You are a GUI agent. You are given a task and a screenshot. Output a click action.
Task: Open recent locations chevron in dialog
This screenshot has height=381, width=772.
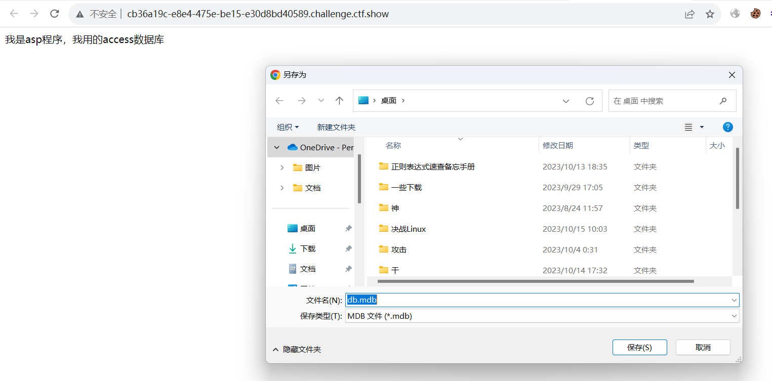pyautogui.click(x=321, y=101)
